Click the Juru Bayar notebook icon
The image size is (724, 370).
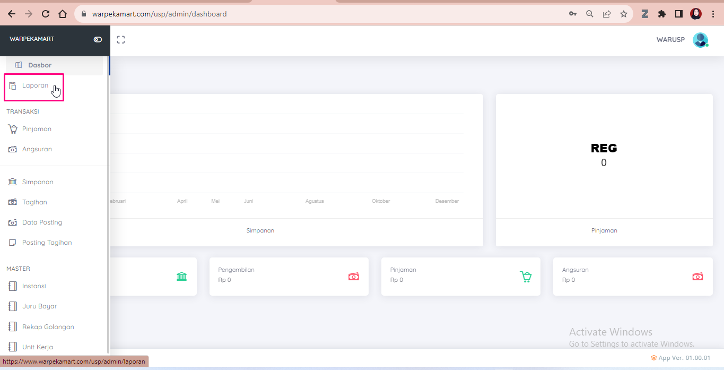tap(13, 306)
